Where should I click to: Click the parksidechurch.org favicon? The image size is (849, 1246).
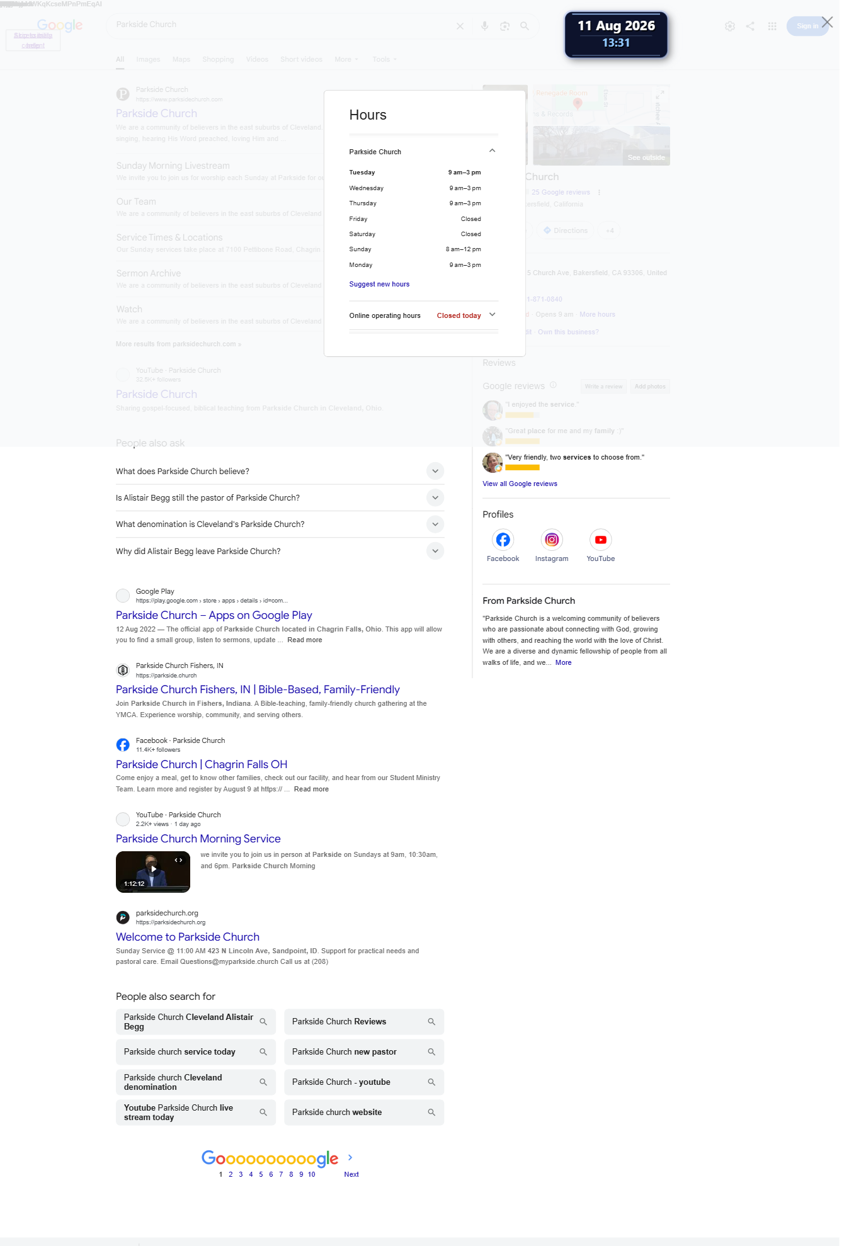(123, 917)
